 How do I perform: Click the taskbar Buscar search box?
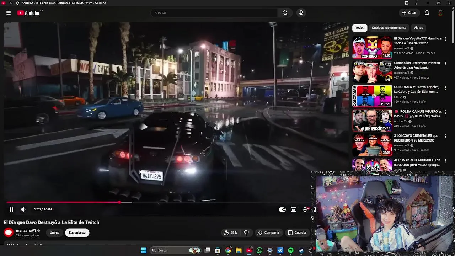pos(176,250)
